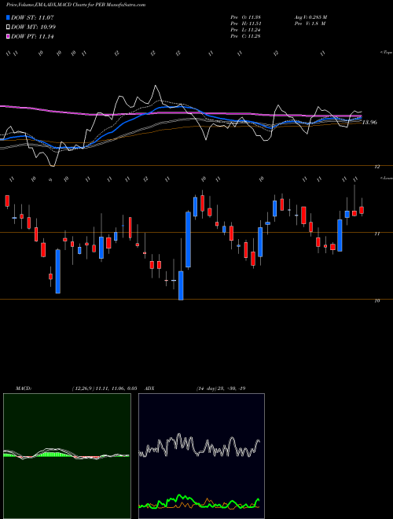Click the blue DOW ST legend swatch

9,17
